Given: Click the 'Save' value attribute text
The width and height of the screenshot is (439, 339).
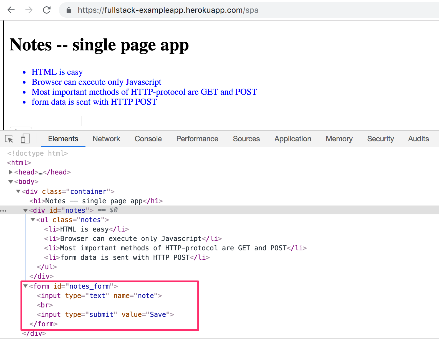Looking at the screenshot, I should pos(158,315).
